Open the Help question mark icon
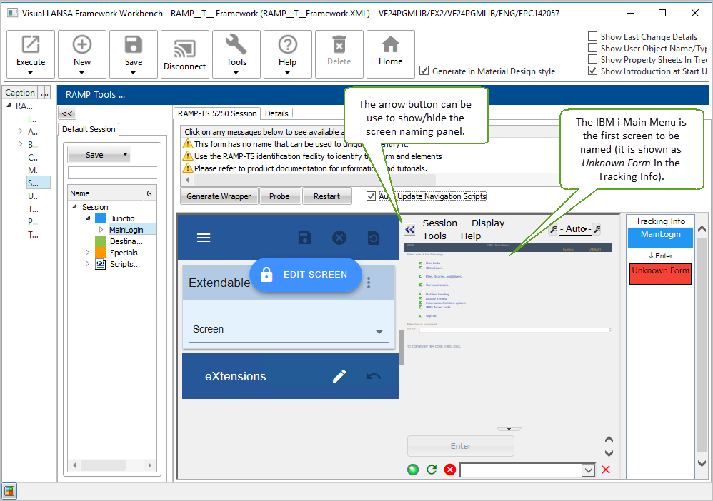Screen dimensions: 713x501 287,44
